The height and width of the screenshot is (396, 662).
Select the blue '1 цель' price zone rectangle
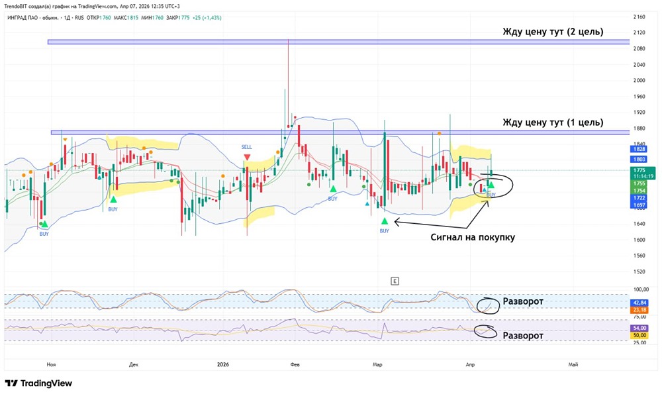tap(340, 132)
